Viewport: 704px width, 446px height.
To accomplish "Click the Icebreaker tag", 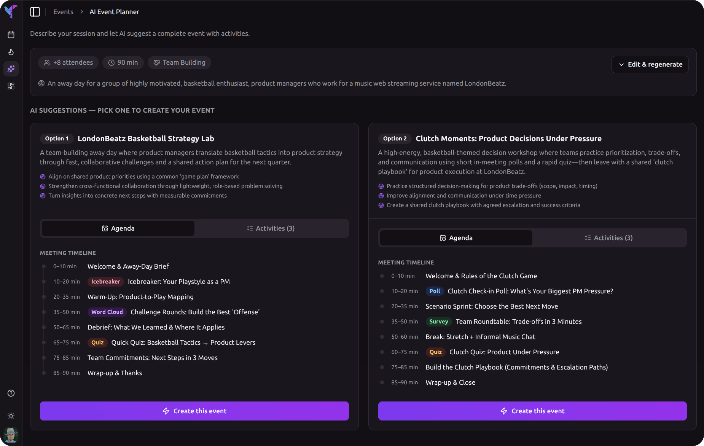I will point(105,282).
